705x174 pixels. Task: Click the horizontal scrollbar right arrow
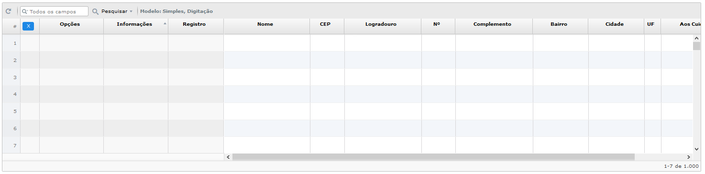689,157
